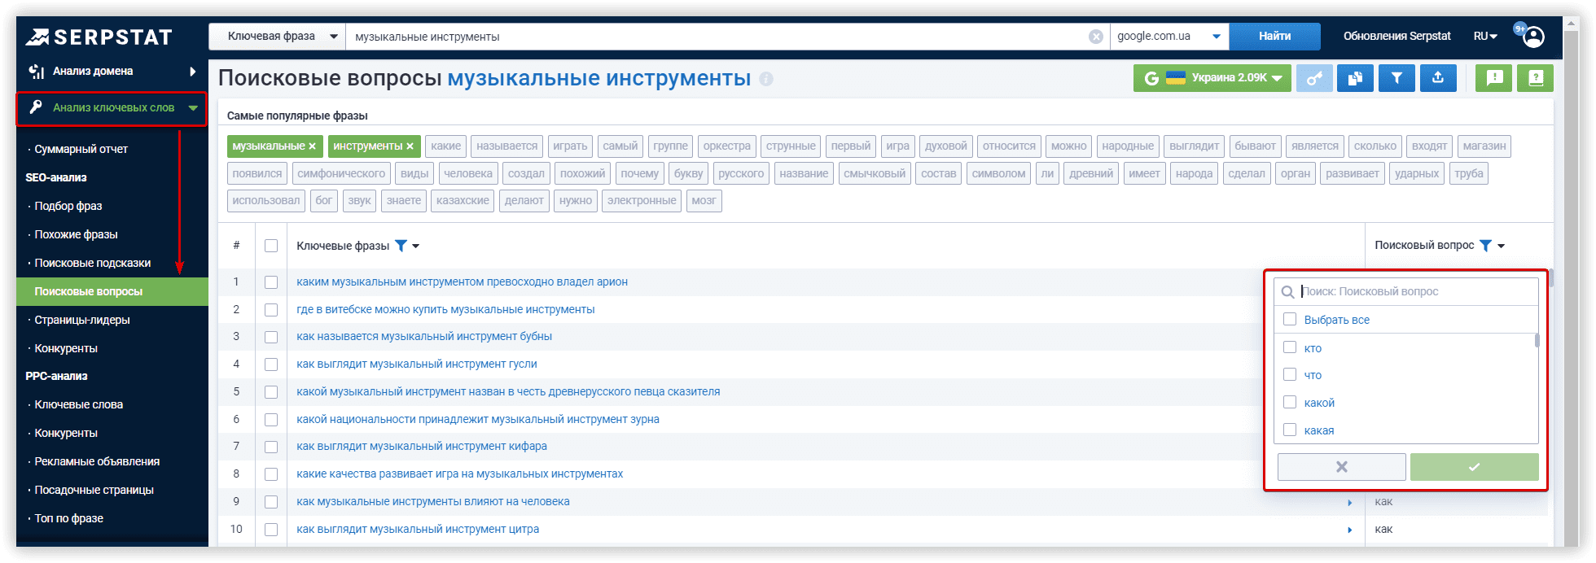
Task: Click the 'какие' popular phrase tag
Action: (446, 146)
